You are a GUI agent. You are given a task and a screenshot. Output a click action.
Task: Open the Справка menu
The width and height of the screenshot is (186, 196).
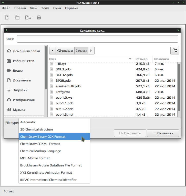click(71, 8)
